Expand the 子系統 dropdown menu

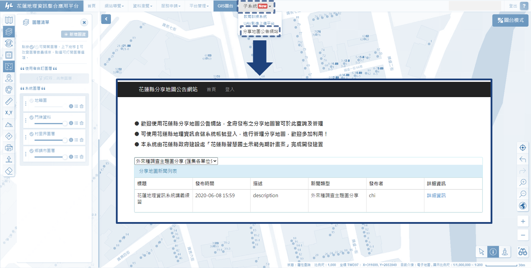click(257, 6)
